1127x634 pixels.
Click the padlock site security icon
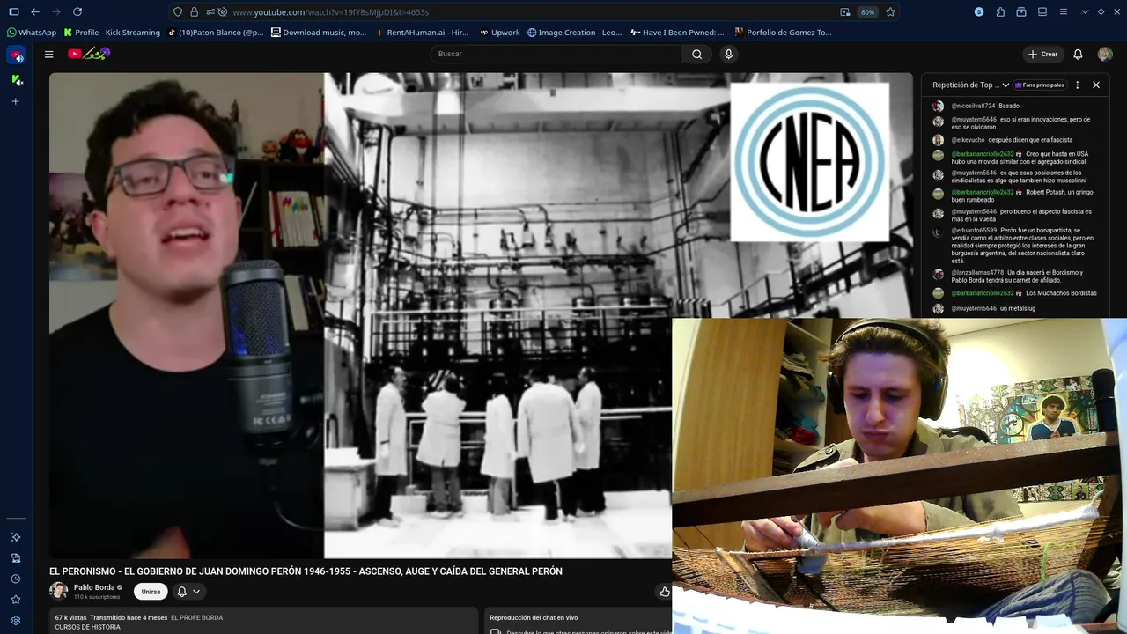(194, 12)
